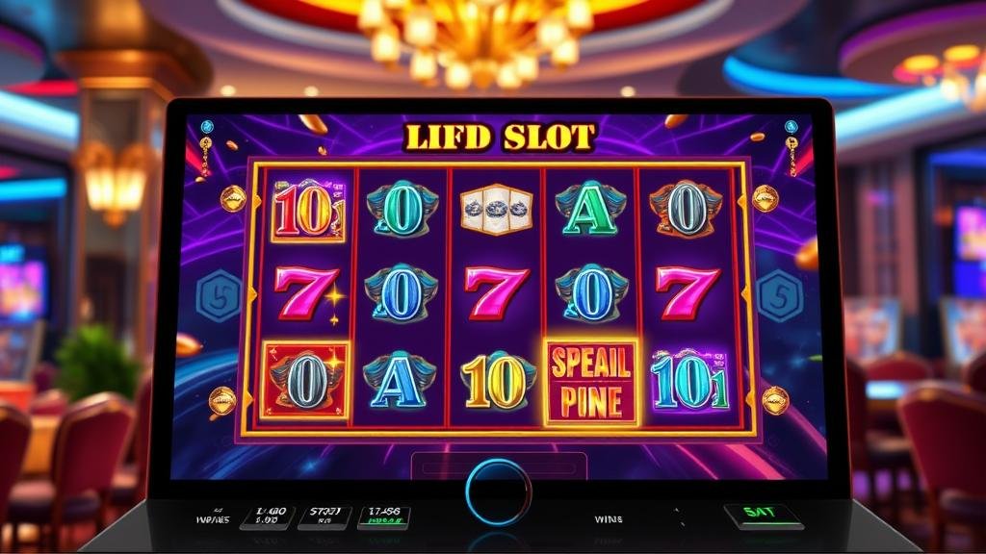Click the green-text balance display box

384,516
